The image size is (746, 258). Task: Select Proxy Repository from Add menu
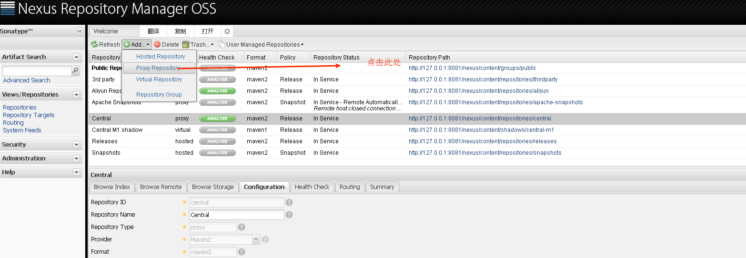click(x=158, y=68)
